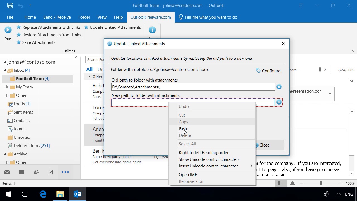Viewport: 357px width, 201px height.
Task: Select Replace Attachments with Links utility
Action: tap(48, 27)
